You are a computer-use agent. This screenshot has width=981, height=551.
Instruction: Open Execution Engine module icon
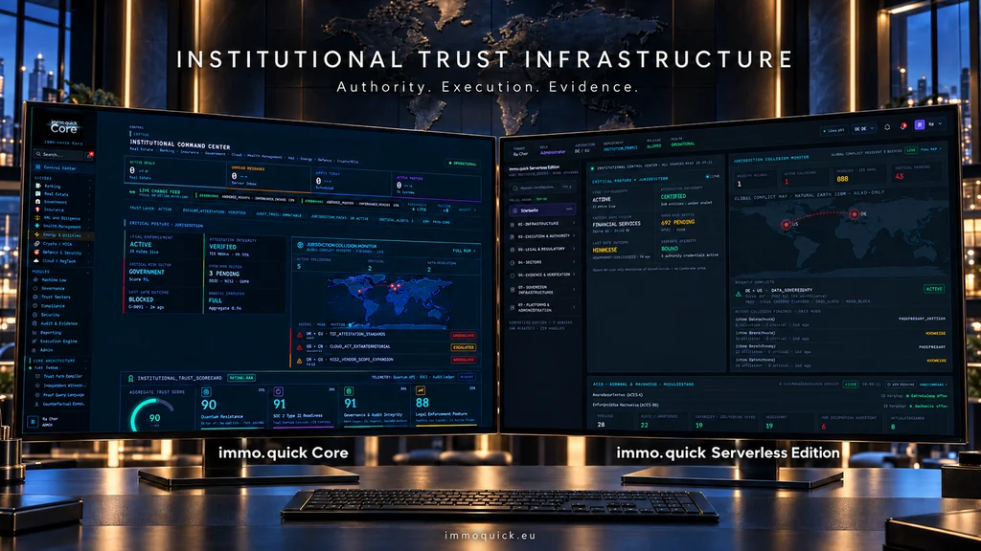(34, 342)
